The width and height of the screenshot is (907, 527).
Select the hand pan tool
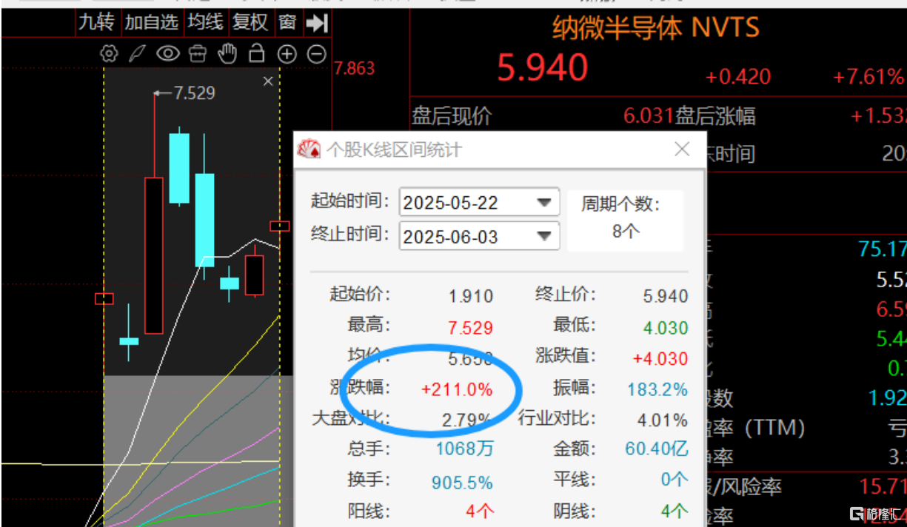tap(228, 53)
